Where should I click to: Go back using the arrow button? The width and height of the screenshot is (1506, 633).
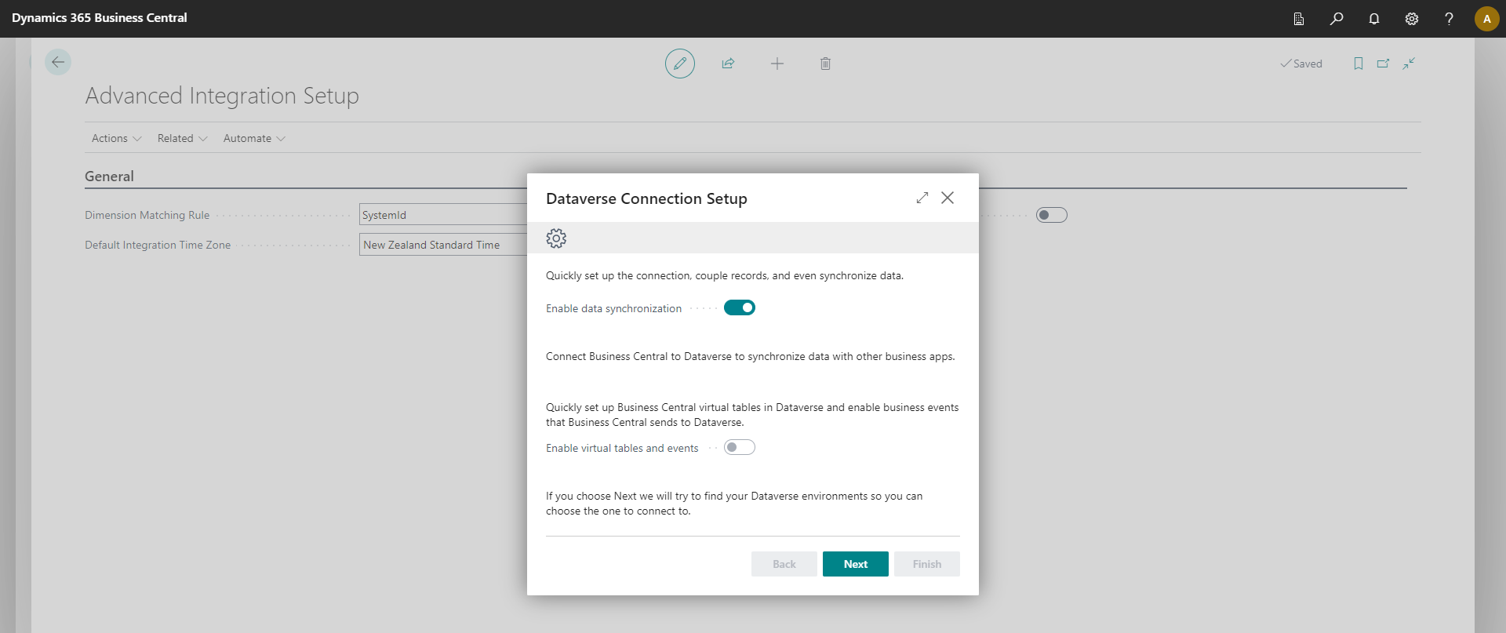58,62
